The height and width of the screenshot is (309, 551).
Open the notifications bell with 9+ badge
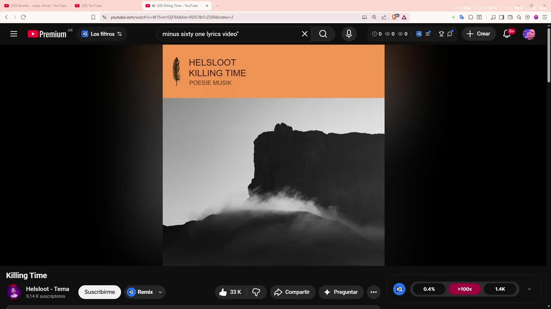point(507,34)
